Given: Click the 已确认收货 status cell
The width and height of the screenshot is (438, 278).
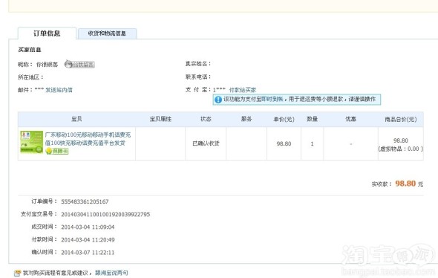Looking at the screenshot, I should click(x=206, y=143).
